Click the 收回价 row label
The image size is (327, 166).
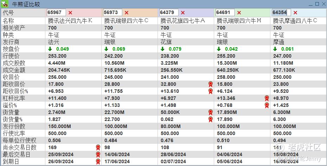click(x=11, y=77)
